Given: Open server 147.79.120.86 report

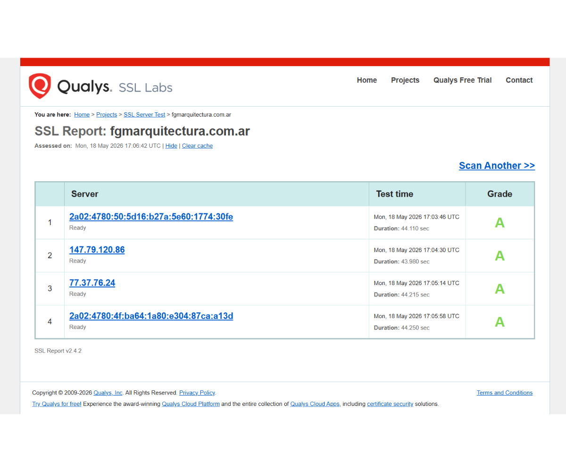Looking at the screenshot, I should pos(97,250).
